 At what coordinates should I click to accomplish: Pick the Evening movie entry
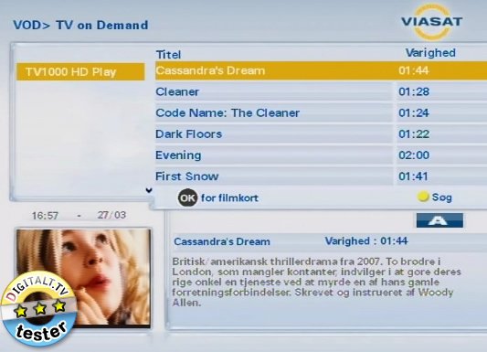(x=321, y=155)
